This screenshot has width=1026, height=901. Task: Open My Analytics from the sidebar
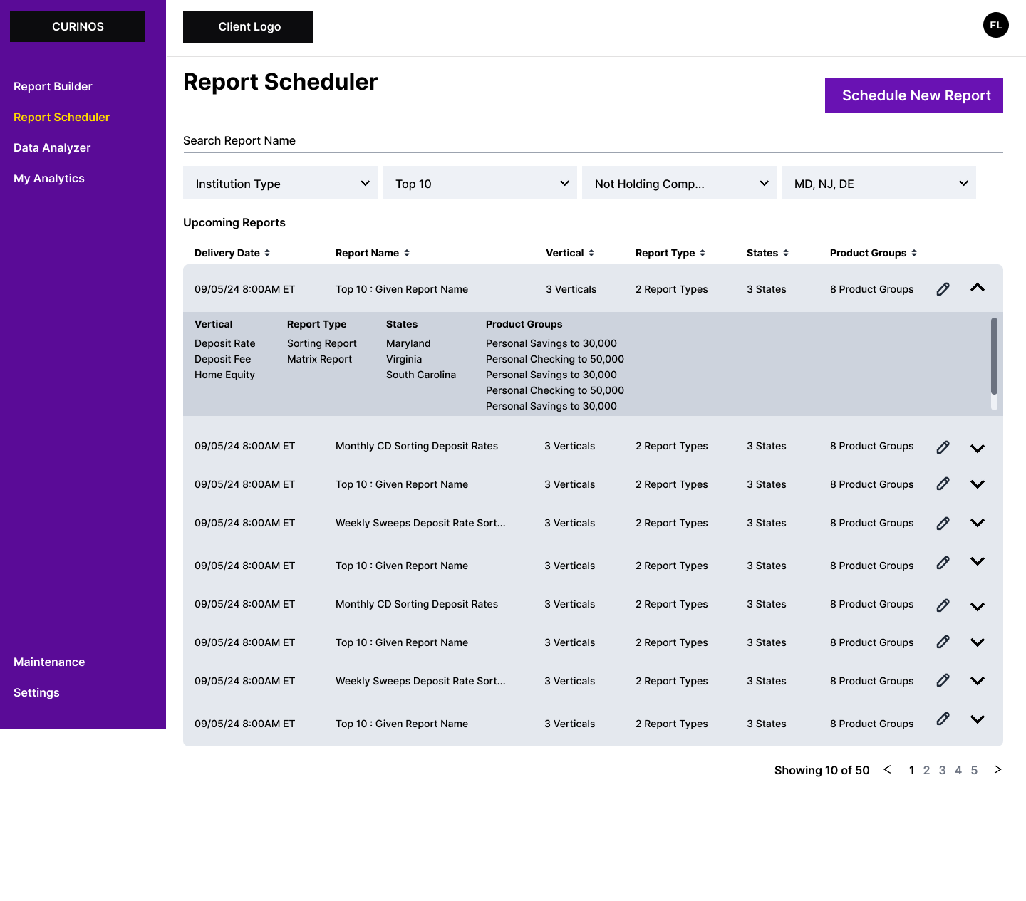(x=49, y=178)
